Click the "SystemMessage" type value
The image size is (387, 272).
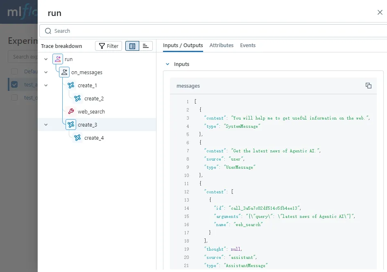242,127
